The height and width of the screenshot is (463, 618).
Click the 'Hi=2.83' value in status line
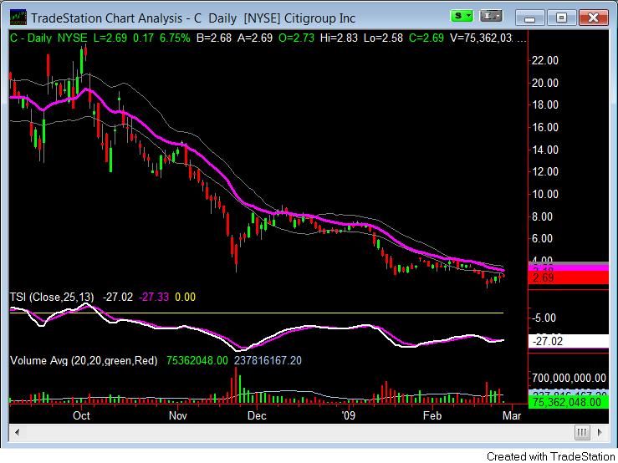(x=339, y=38)
